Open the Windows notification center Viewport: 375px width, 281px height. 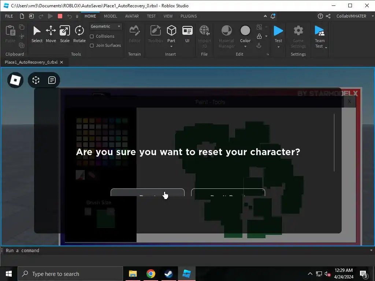pos(364,274)
